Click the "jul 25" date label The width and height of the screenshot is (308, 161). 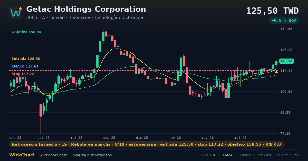76,138
